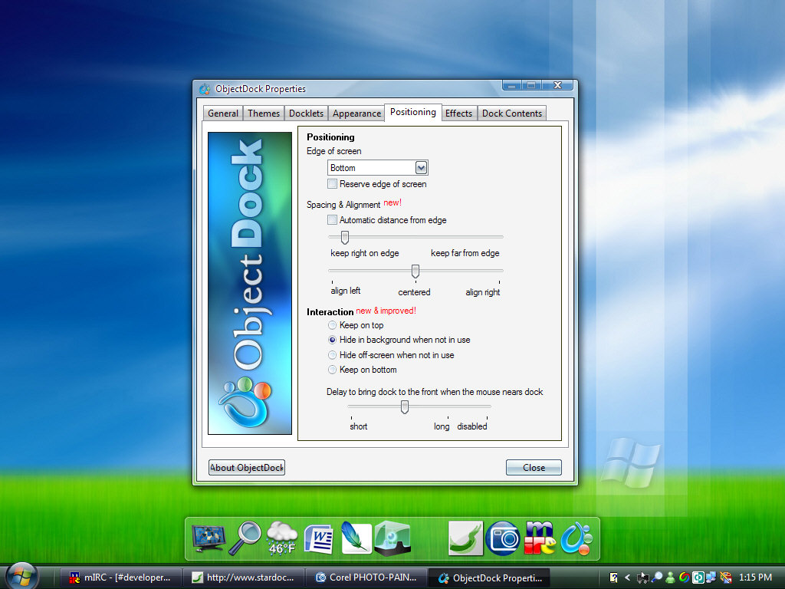Click the Close button

pos(534,467)
